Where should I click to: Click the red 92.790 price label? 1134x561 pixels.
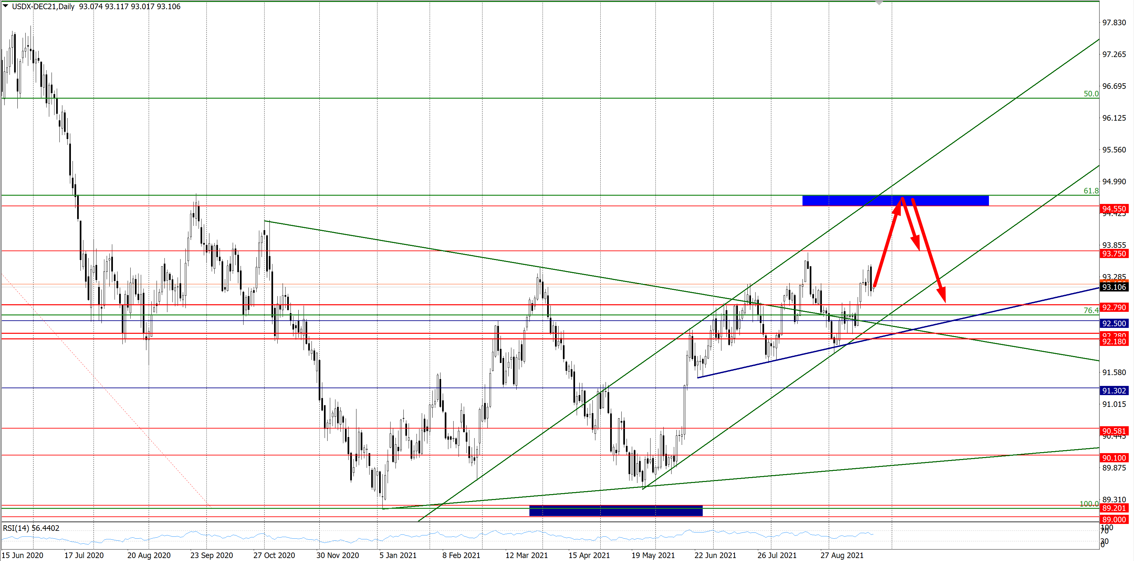tap(1114, 307)
